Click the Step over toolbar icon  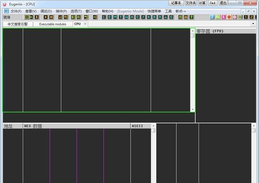click(x=66, y=17)
